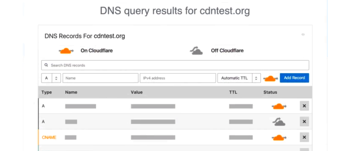Click the Name input field
347x151 pixels.
click(x=100, y=78)
